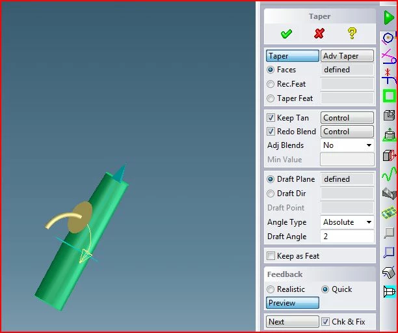Select the green square sketch tool icon

(x=390, y=96)
